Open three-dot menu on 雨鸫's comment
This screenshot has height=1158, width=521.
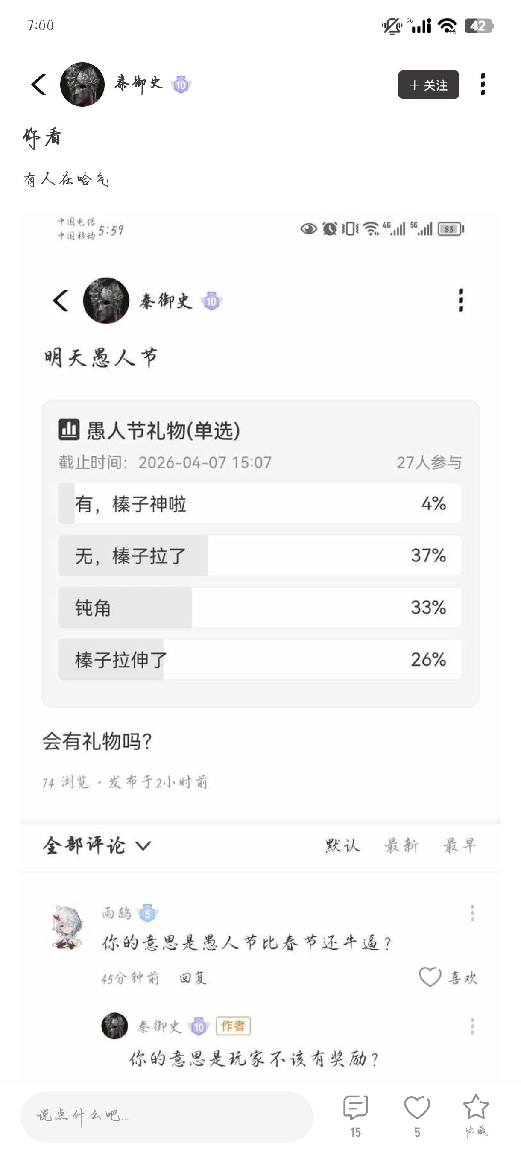(472, 913)
